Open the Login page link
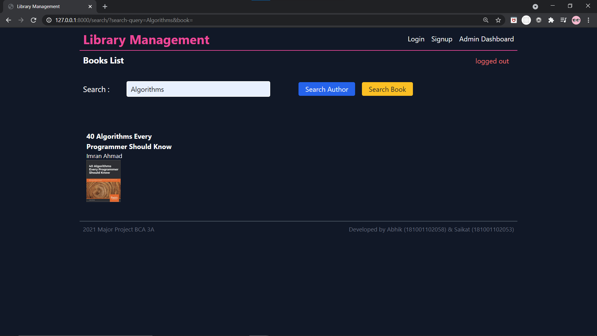Image resolution: width=597 pixels, height=336 pixels. coord(416,39)
